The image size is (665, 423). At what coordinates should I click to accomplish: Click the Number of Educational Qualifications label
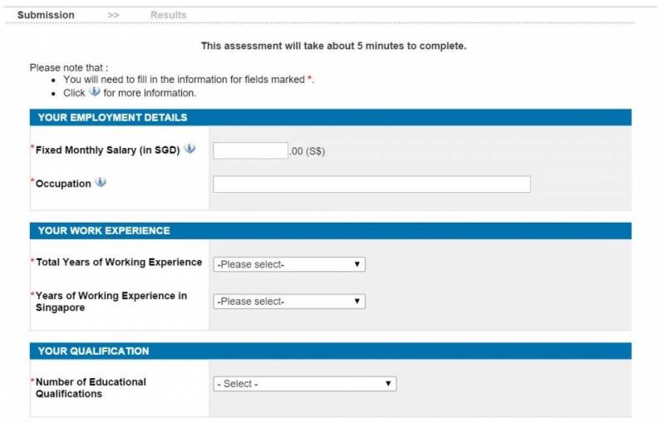click(90, 387)
